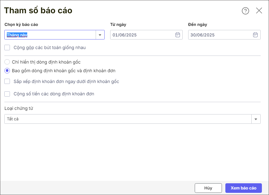Check Cộng số tiền các dòng định khoản đơn

[x=7, y=94]
